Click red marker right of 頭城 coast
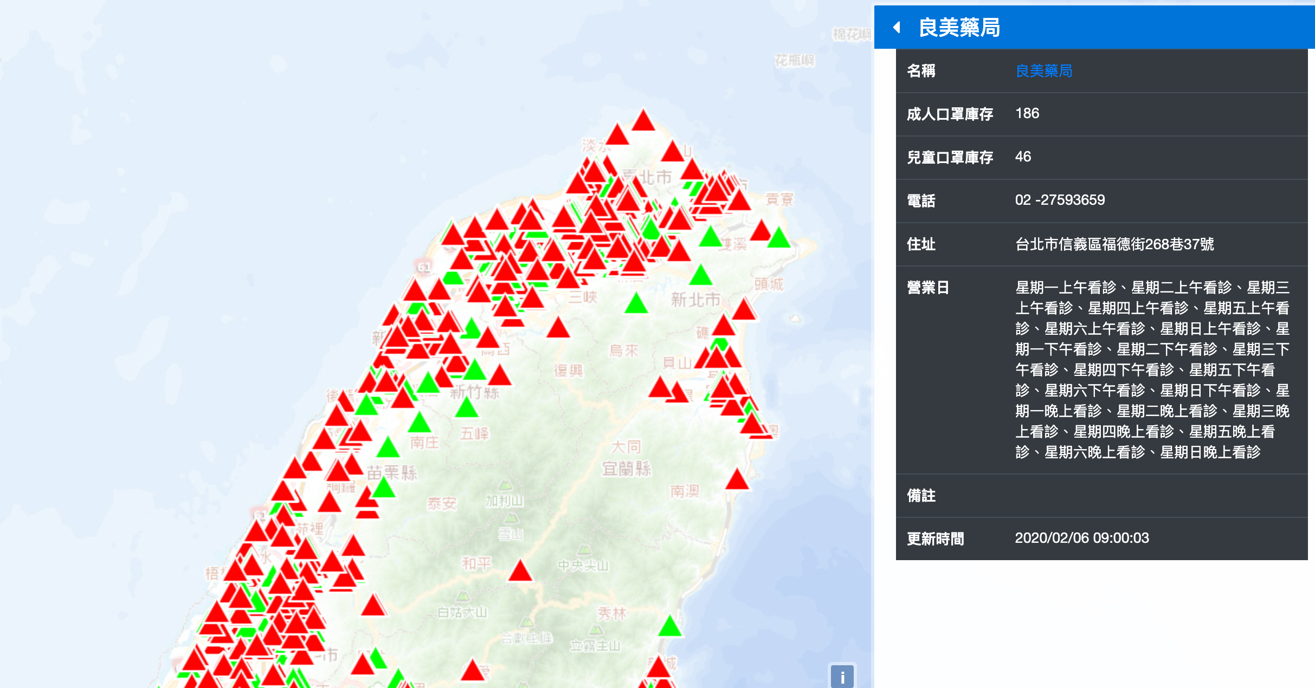 [x=744, y=311]
